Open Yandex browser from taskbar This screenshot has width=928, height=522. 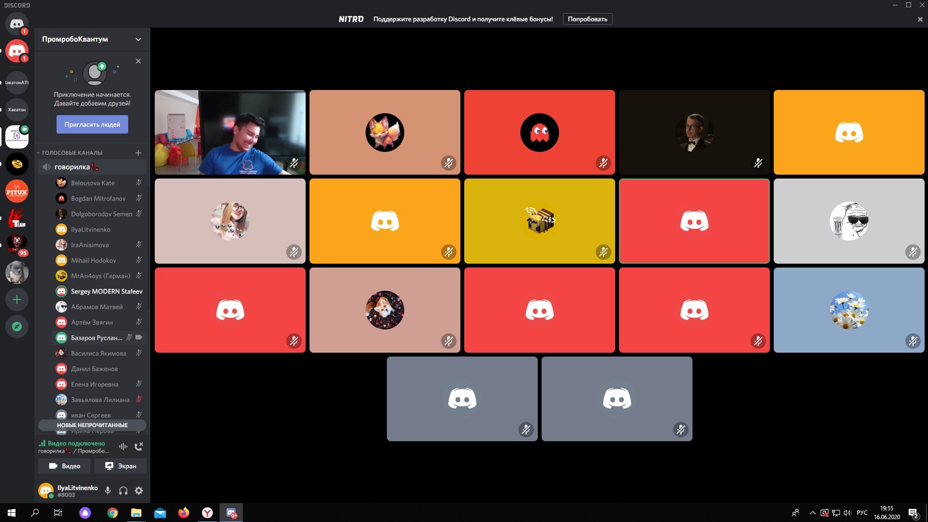tap(207, 513)
